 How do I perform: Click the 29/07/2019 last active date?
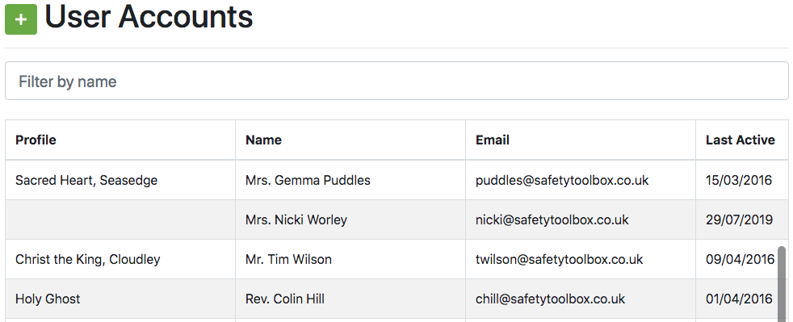coord(739,220)
